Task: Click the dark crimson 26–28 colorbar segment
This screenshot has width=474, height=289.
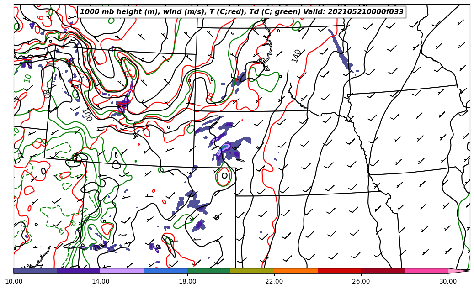Action: [x=383, y=271]
